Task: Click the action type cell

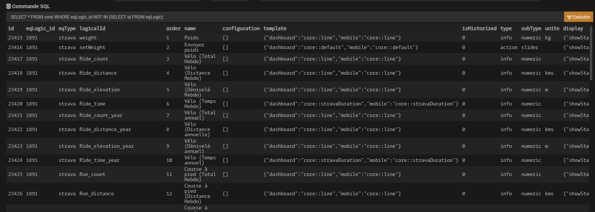Action: [509, 47]
